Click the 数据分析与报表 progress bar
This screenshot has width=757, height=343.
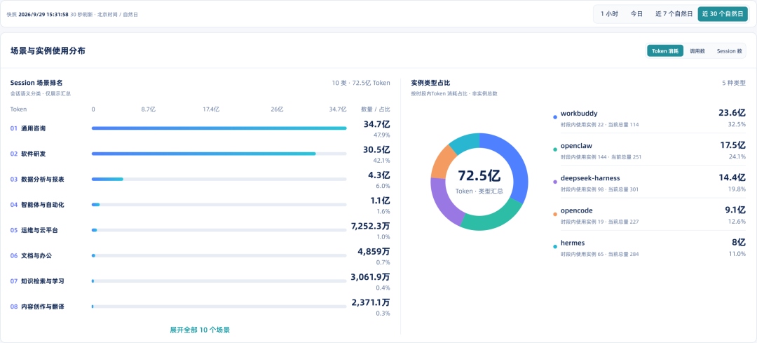[219, 180]
